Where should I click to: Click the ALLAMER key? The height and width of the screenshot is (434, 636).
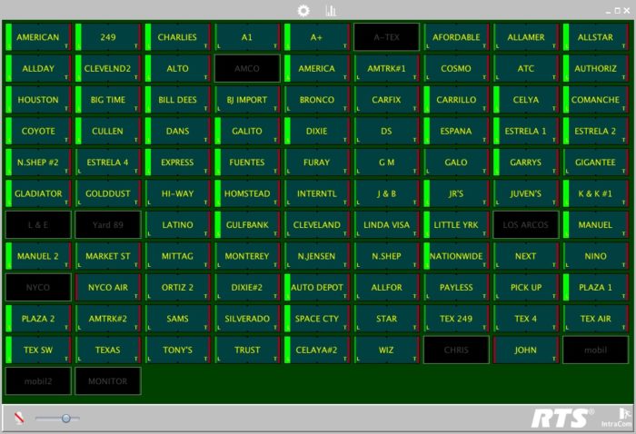coord(526,37)
